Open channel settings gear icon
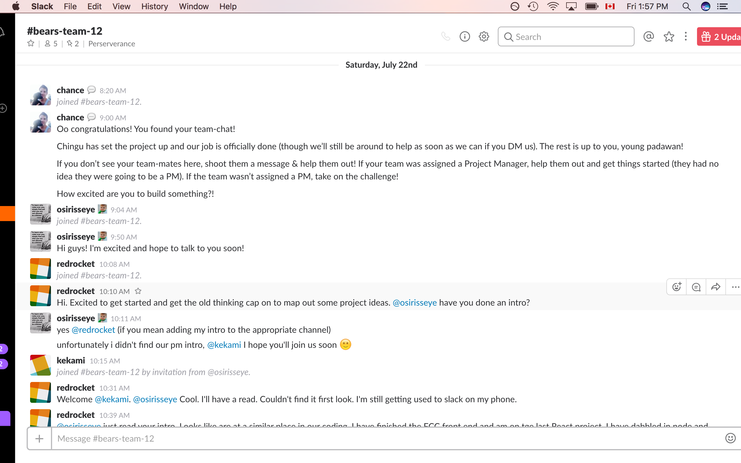This screenshot has width=741, height=463. point(484,37)
